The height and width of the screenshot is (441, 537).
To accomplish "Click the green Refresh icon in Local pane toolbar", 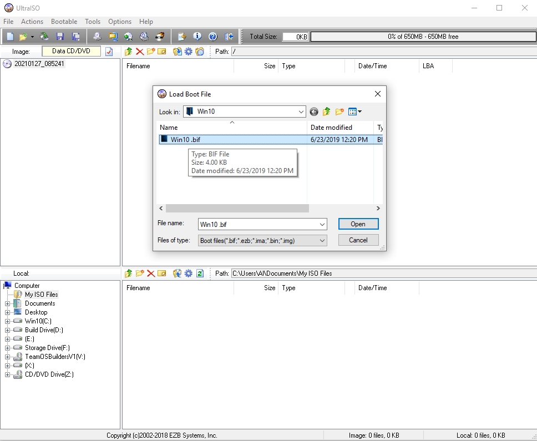I will tap(200, 273).
